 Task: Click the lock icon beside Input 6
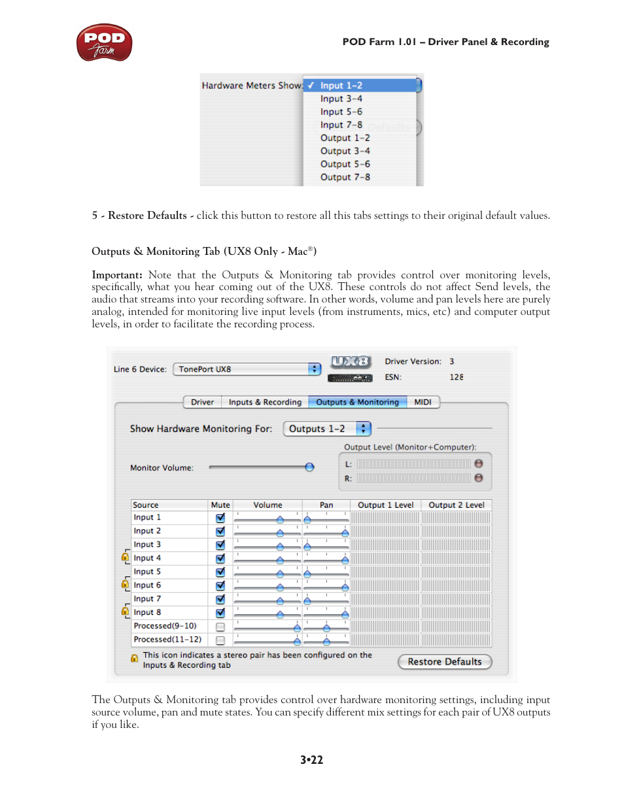click(x=125, y=584)
